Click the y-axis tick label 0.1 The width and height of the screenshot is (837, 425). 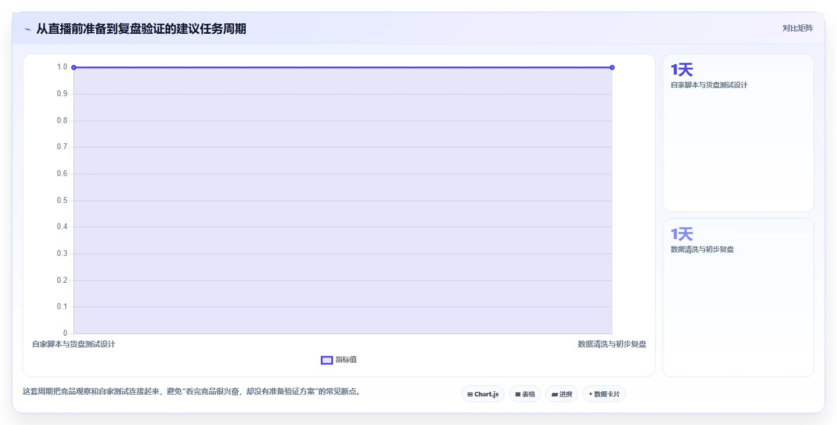62,307
